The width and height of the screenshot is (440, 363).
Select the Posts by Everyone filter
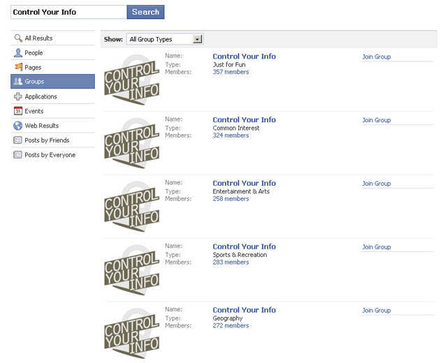click(x=53, y=154)
